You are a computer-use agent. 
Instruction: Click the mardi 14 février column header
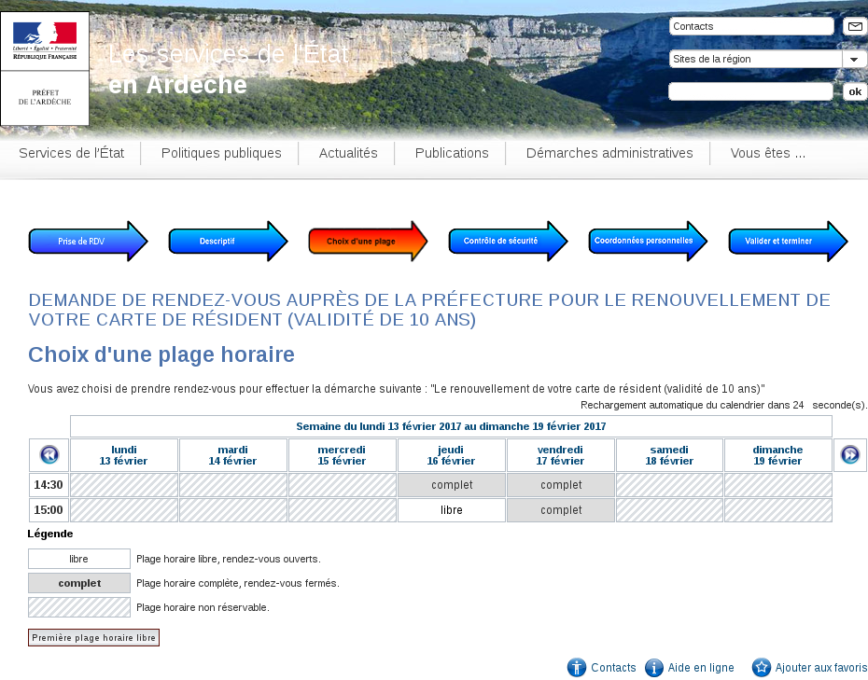(x=233, y=455)
